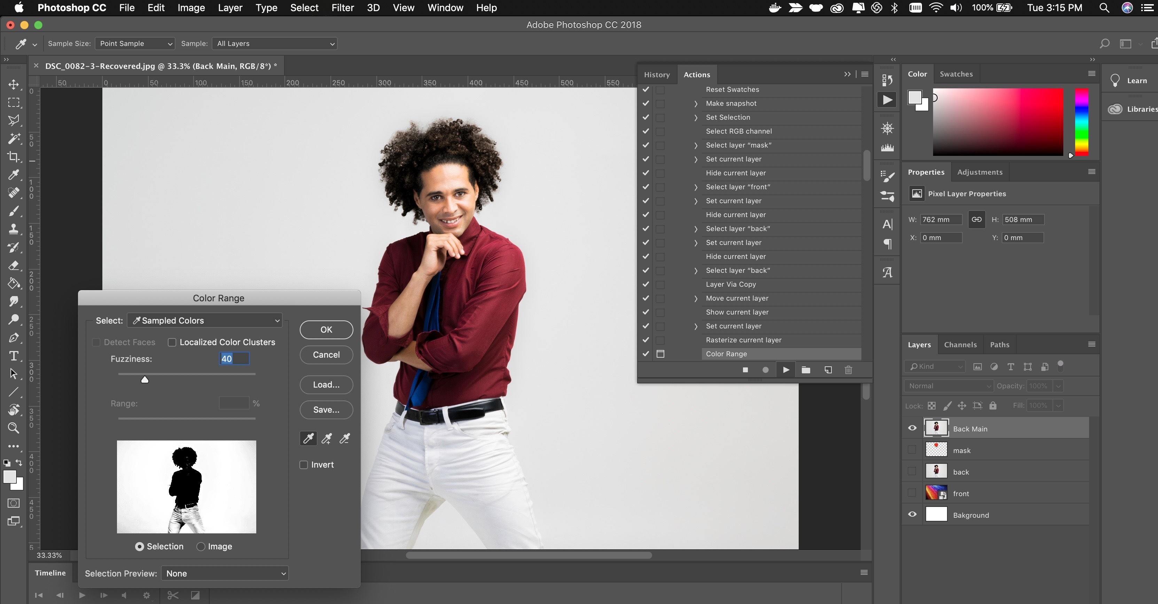
Task: Switch to the Channels tab
Action: [x=960, y=344]
